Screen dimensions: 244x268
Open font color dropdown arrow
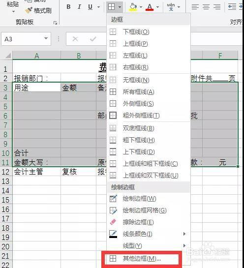157,7
